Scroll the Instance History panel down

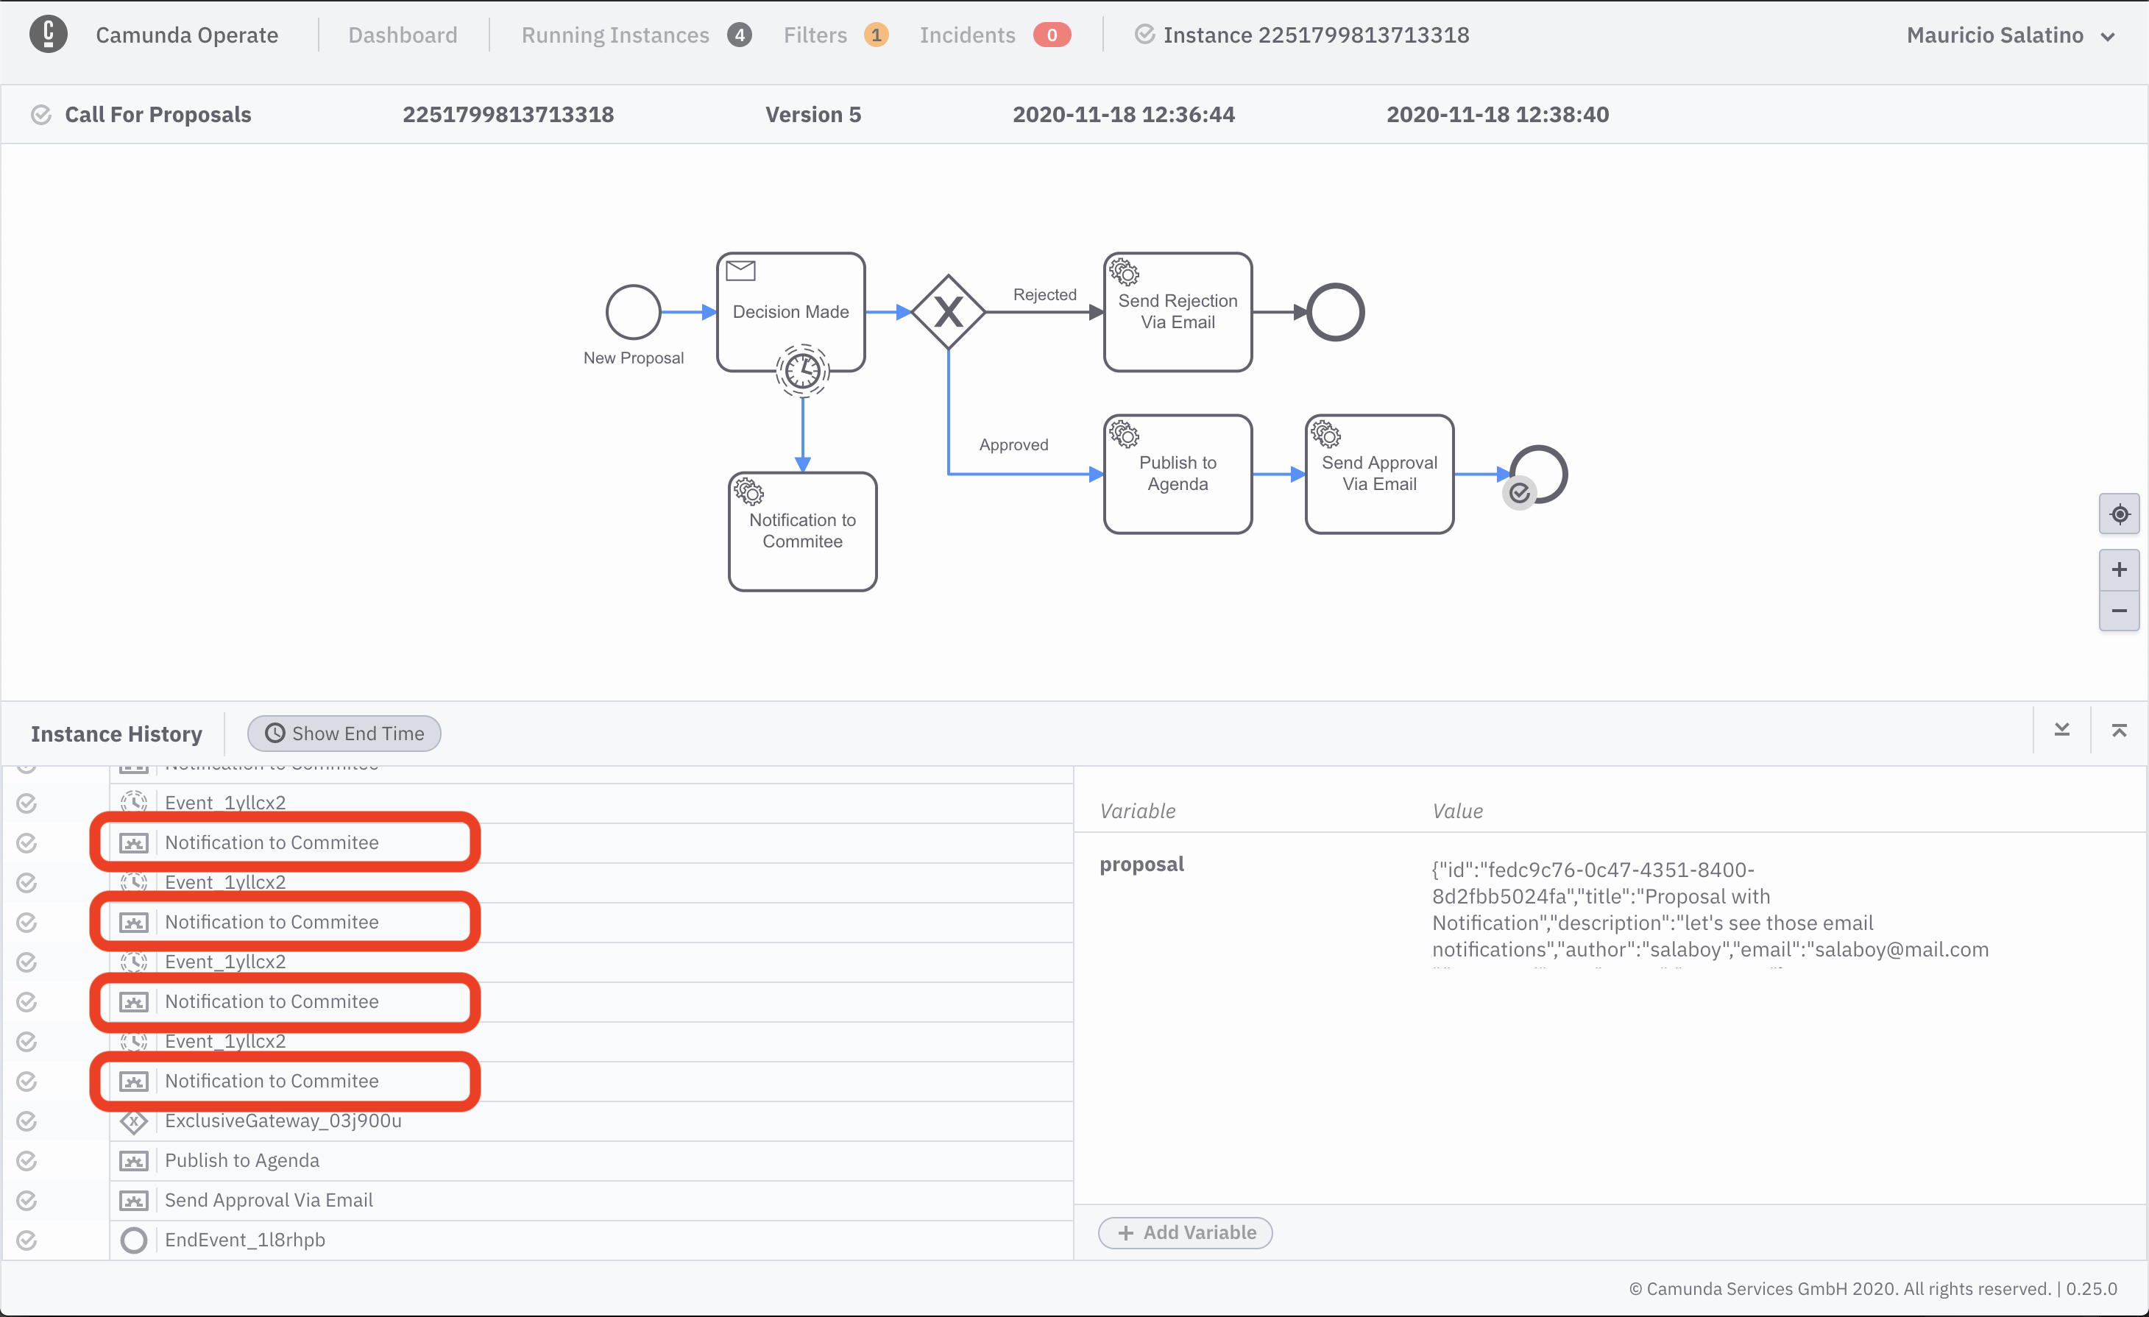tap(2061, 731)
